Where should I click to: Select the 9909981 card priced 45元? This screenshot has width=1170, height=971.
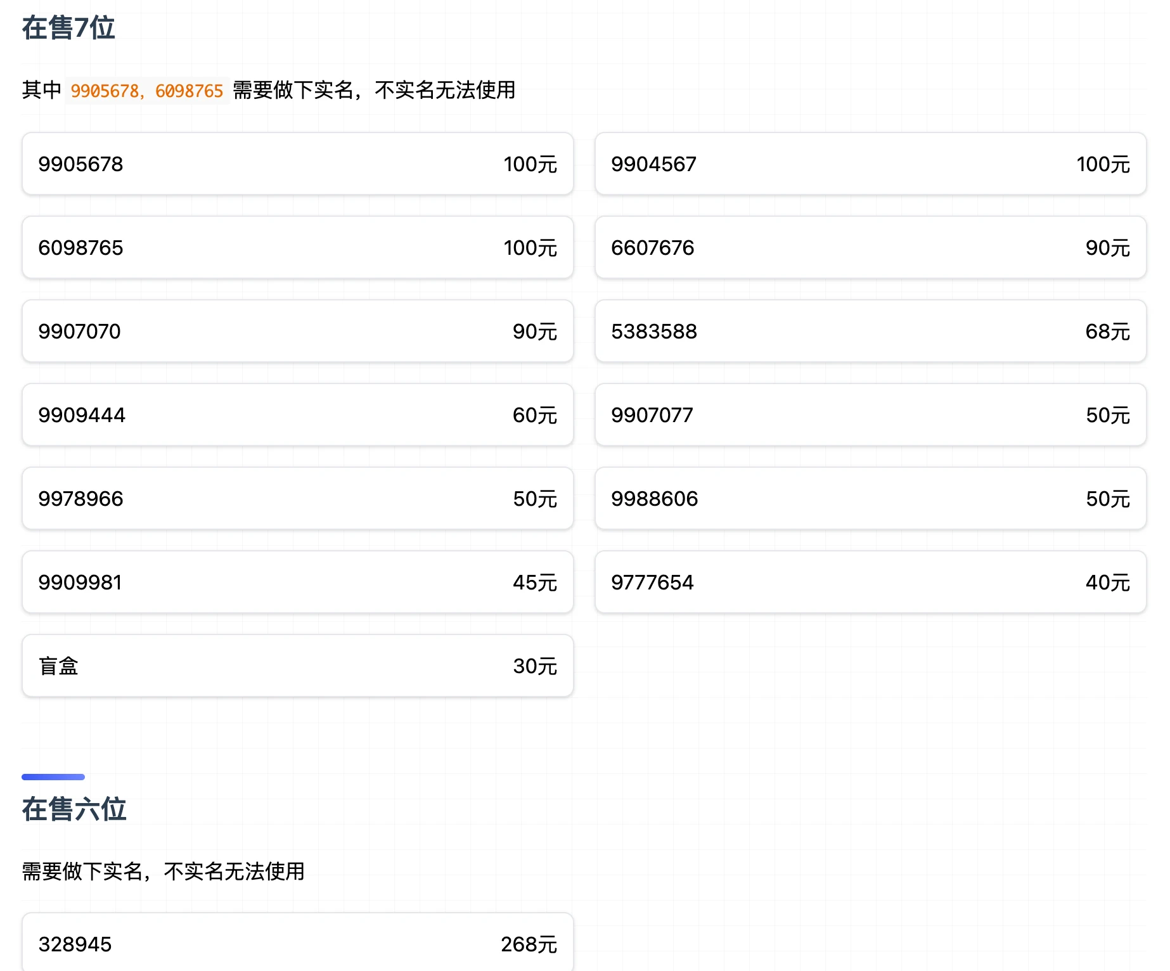(297, 582)
